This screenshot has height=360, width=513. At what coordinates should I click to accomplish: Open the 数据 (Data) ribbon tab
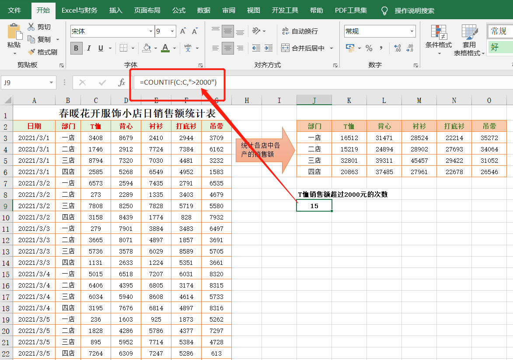point(203,10)
